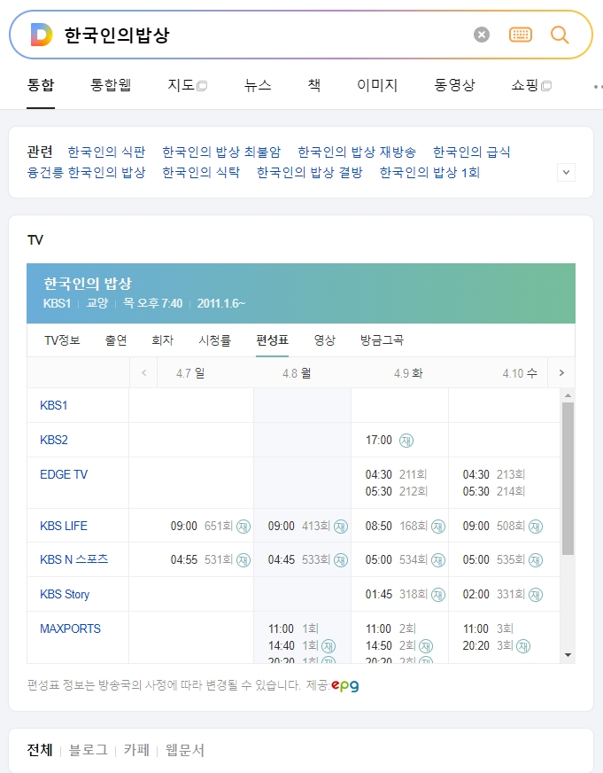Screen dimensions: 603x773
Task: Open the KBS LIFE channel link
Action: click(64, 526)
